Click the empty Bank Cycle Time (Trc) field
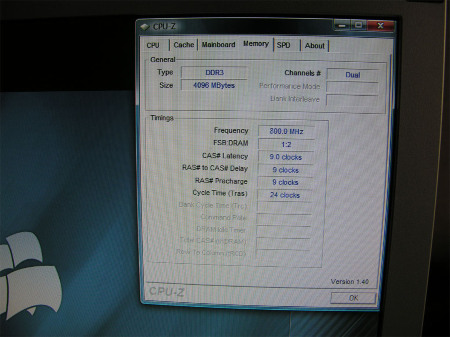Image resolution: width=450 pixels, height=337 pixels. (284, 207)
